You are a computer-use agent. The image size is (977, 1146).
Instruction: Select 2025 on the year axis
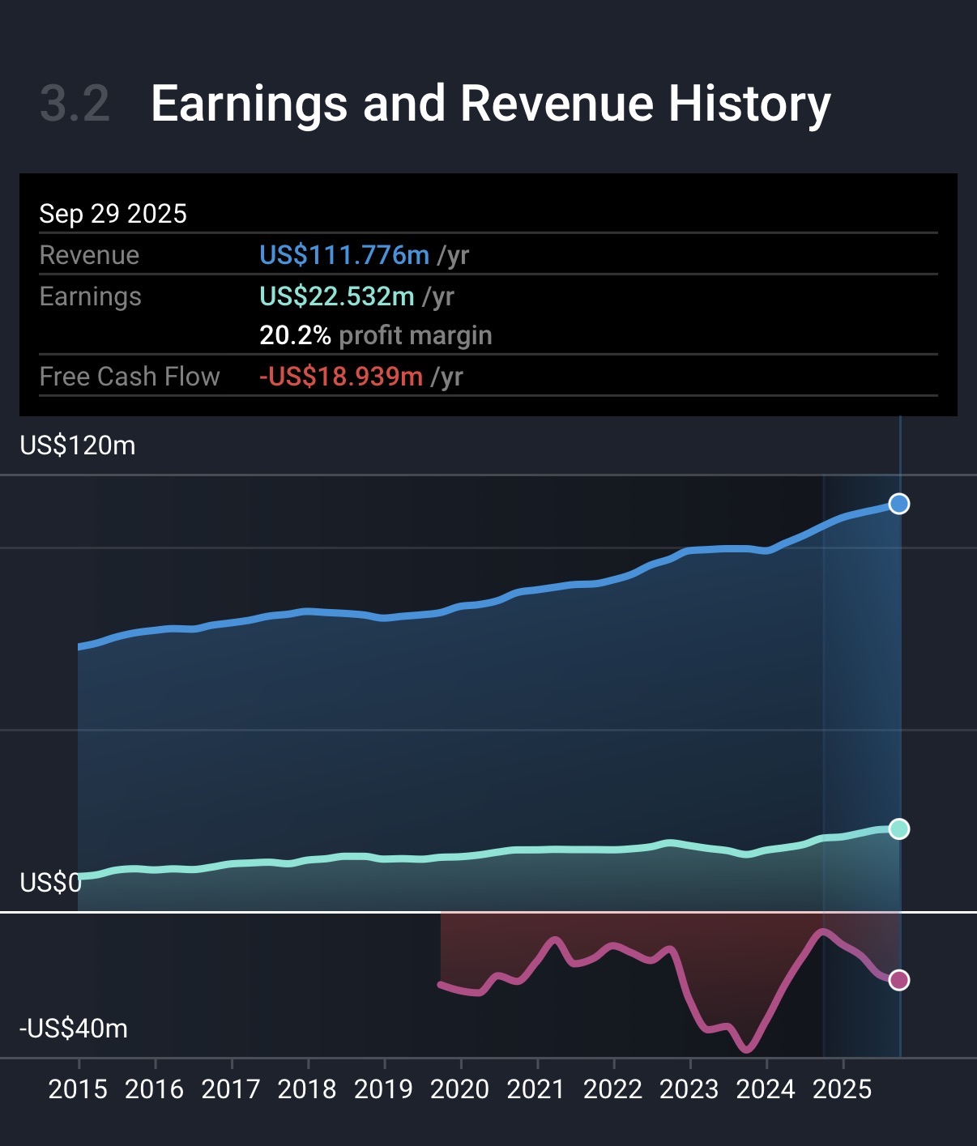[842, 1089]
